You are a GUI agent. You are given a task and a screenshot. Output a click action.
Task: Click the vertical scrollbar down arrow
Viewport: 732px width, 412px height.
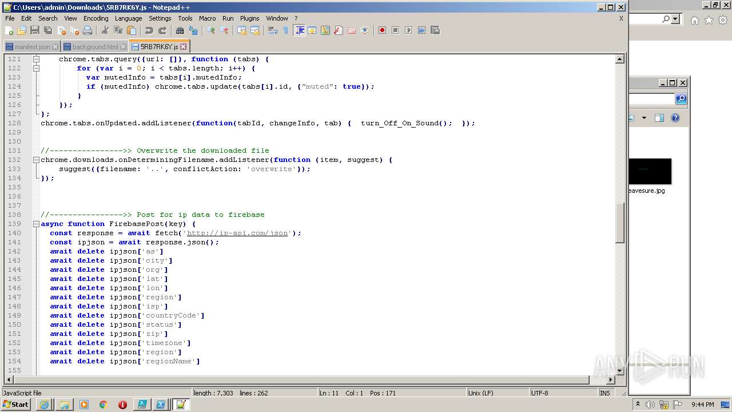tap(619, 371)
